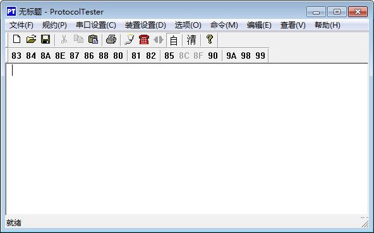374x233 pixels.
Task: Click the grayed send/receive arrows icon
Action: pos(159,40)
